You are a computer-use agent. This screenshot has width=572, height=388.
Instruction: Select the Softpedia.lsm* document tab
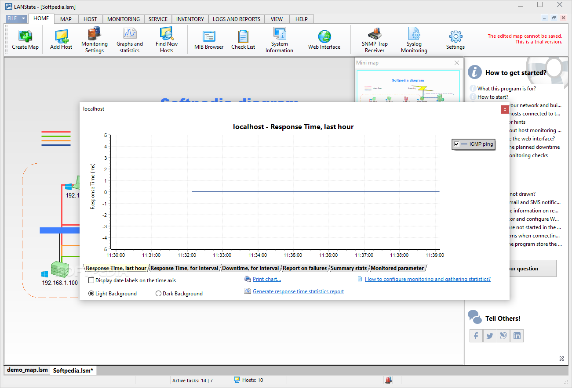tap(73, 370)
